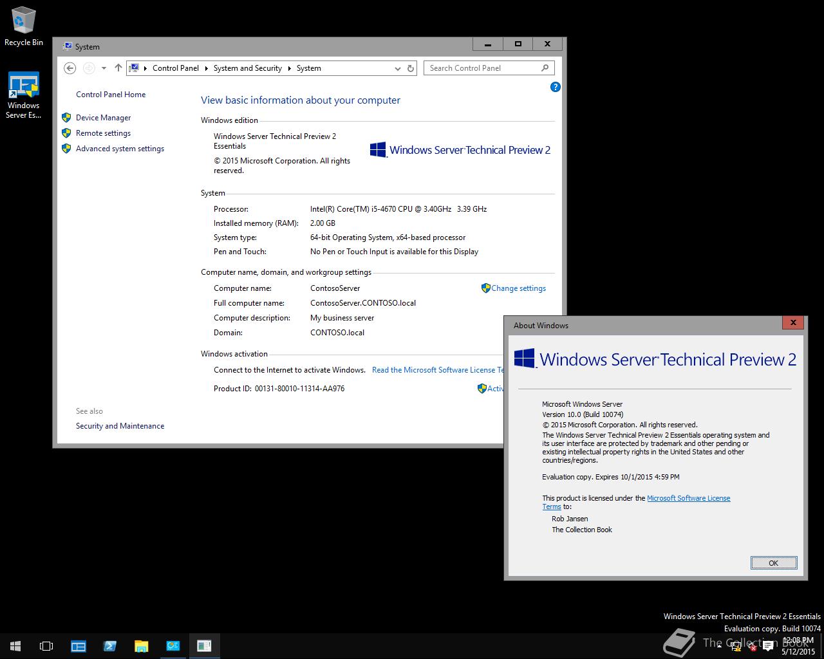Select the processor Intel Core i5-4670 text

coord(398,209)
